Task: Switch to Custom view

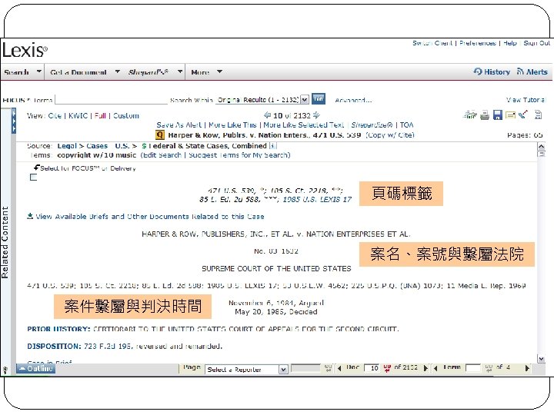Action: tap(125, 115)
